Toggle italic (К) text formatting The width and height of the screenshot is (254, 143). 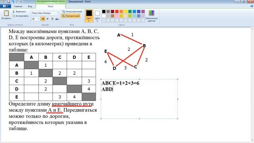point(48,19)
